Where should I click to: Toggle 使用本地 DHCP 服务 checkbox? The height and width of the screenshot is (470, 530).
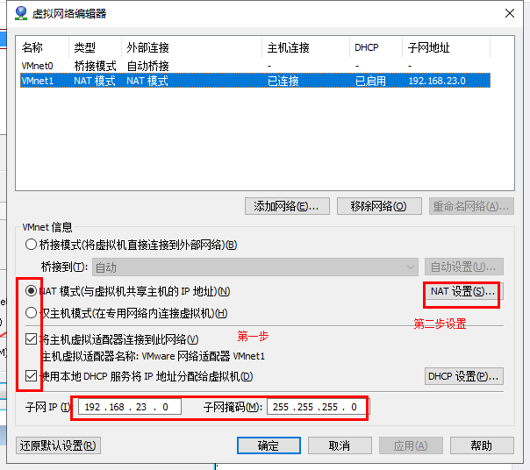(31, 375)
